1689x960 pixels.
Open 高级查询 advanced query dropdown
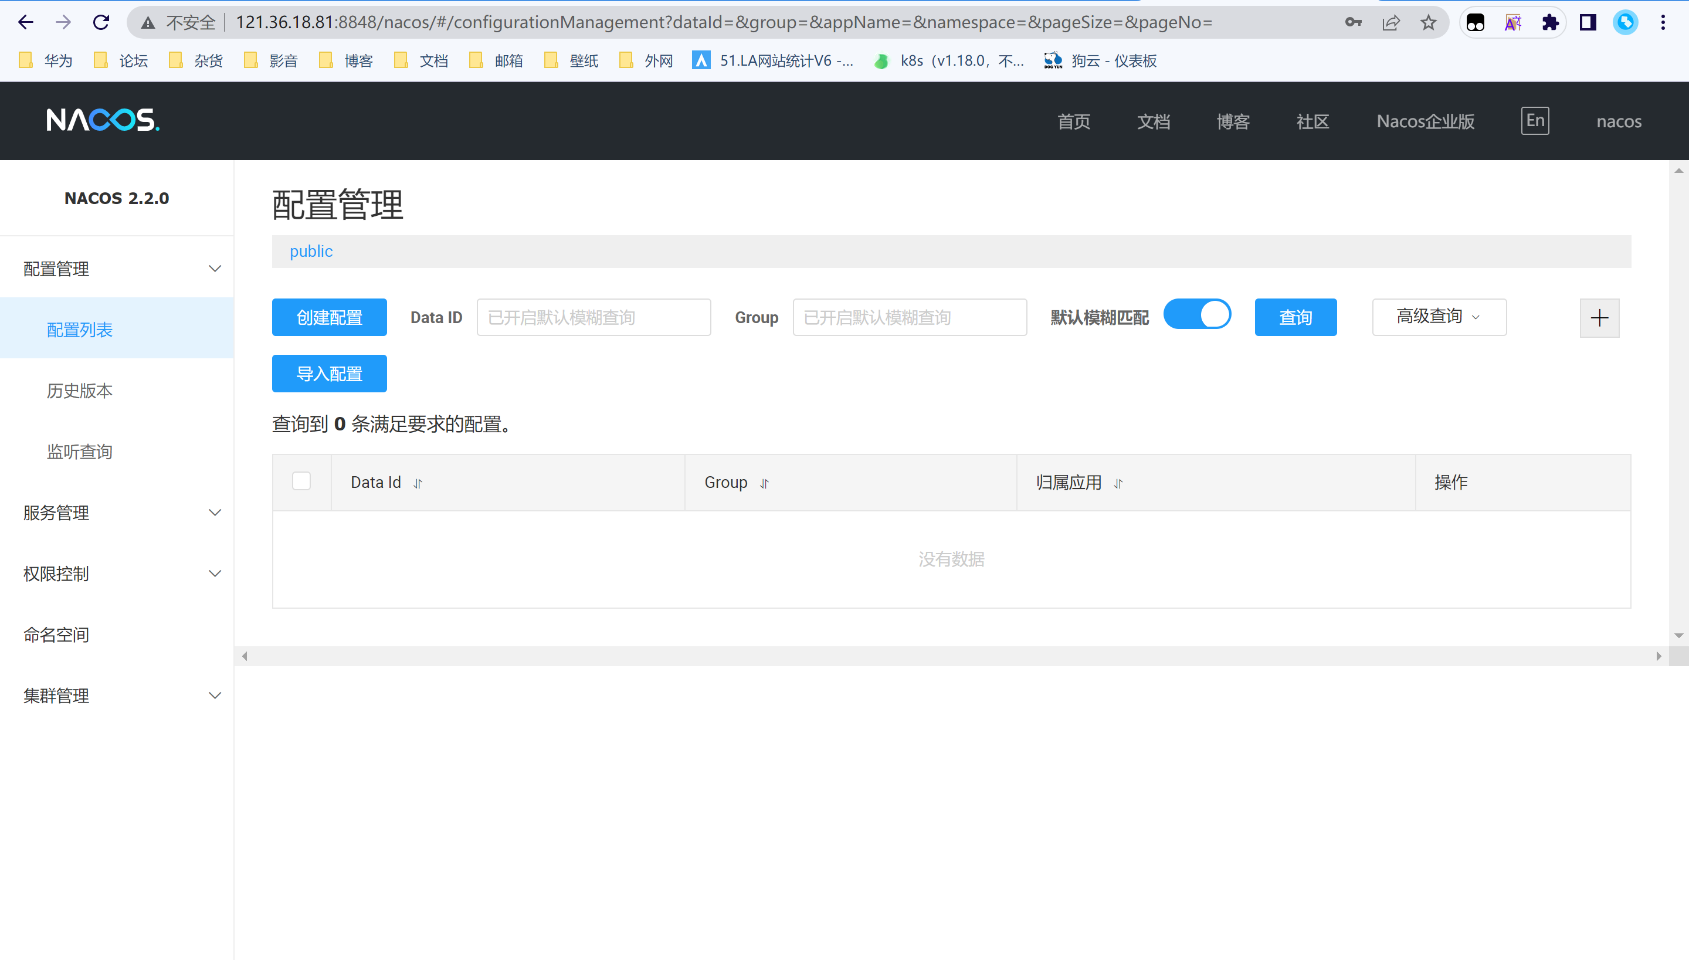click(1439, 317)
